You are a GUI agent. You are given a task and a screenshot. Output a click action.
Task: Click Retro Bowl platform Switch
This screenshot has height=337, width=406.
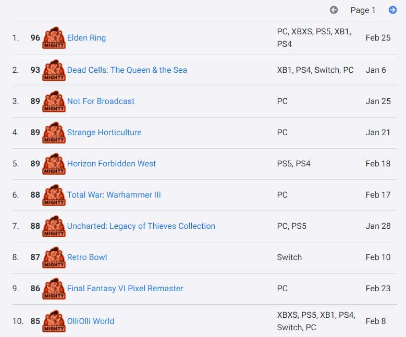pos(289,257)
